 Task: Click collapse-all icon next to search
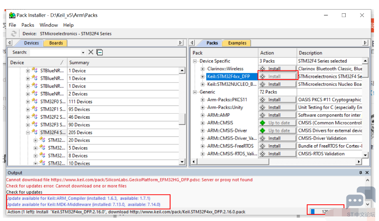click(100, 52)
